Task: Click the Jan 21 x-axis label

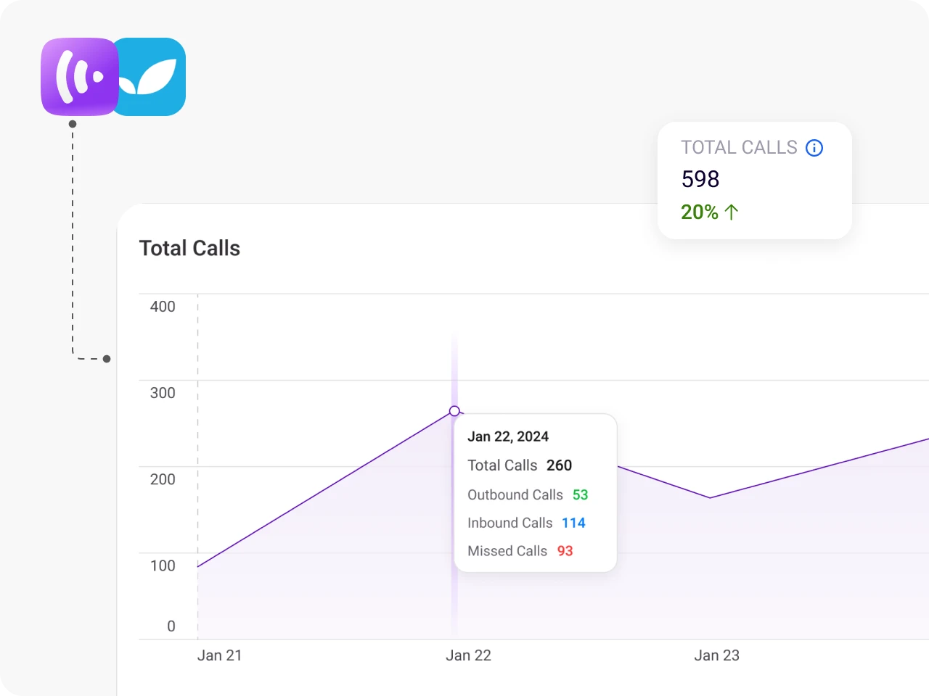Action: (219, 655)
